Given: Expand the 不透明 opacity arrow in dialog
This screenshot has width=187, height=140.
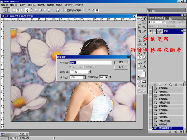Looking at the screenshot, I should point(107,77).
